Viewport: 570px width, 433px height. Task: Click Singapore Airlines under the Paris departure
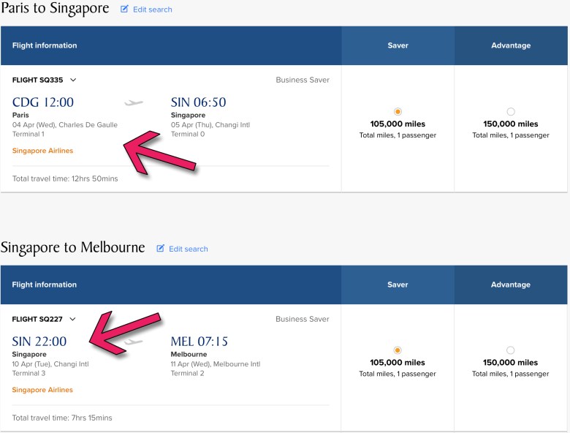[42, 151]
